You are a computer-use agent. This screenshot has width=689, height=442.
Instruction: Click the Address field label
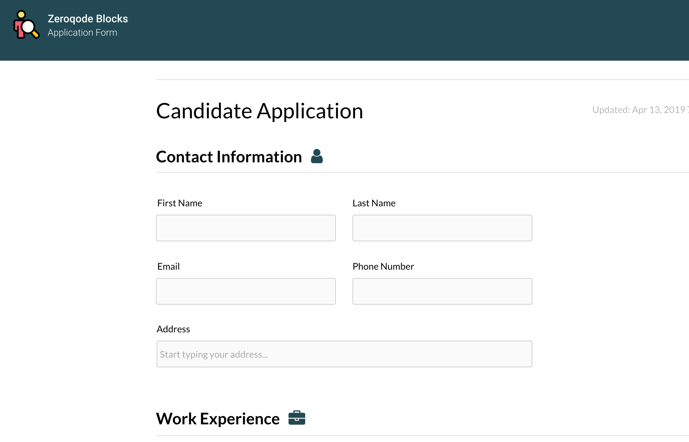[x=173, y=329]
